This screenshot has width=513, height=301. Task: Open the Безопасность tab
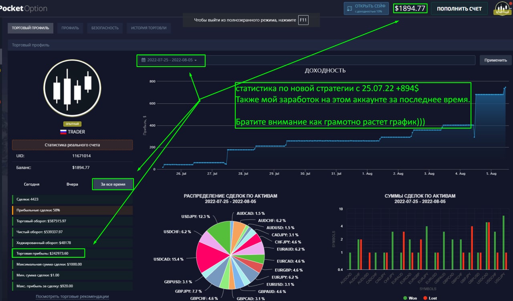105,28
